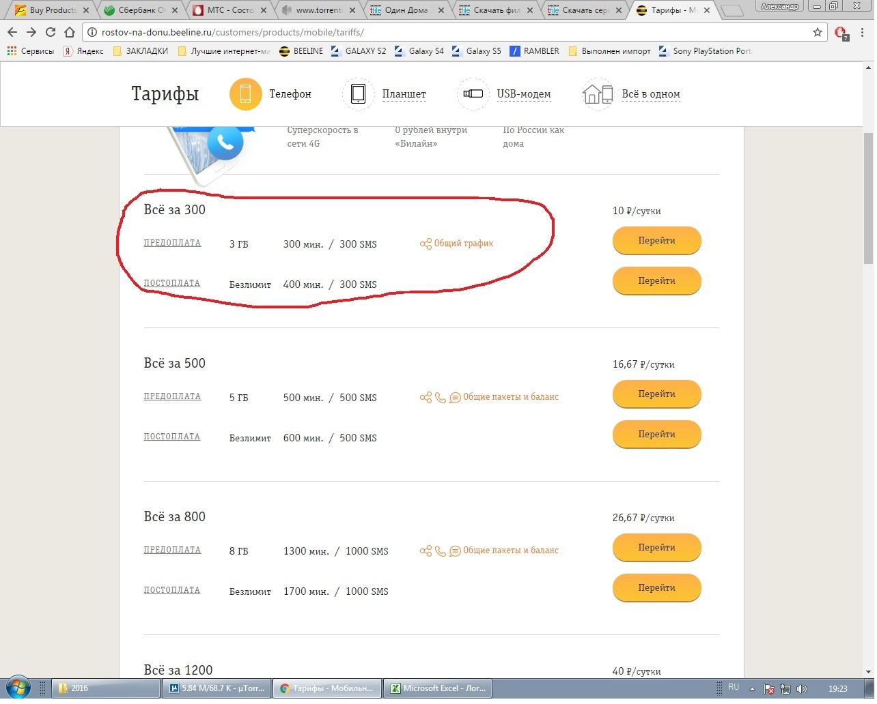Open BEELINE bookmark
The width and height of the screenshot is (877, 704).
[301, 51]
